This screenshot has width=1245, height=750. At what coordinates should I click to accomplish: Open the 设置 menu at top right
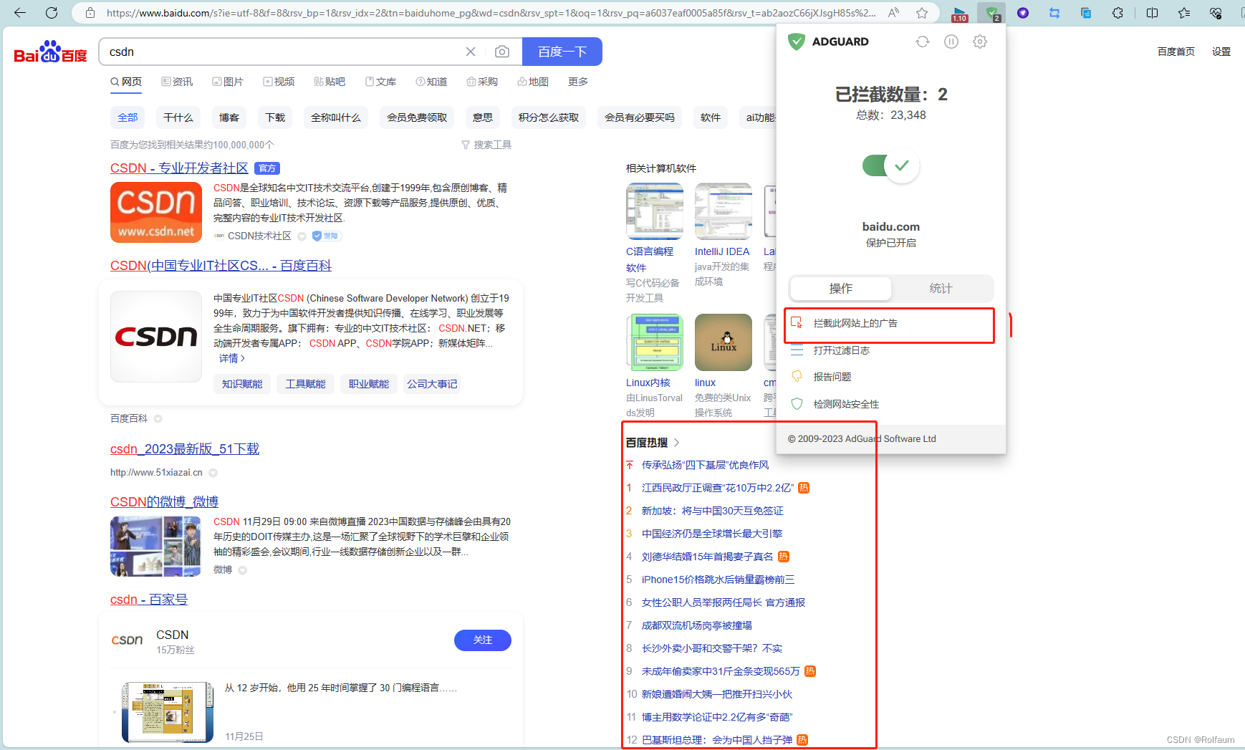pyautogui.click(x=1221, y=52)
